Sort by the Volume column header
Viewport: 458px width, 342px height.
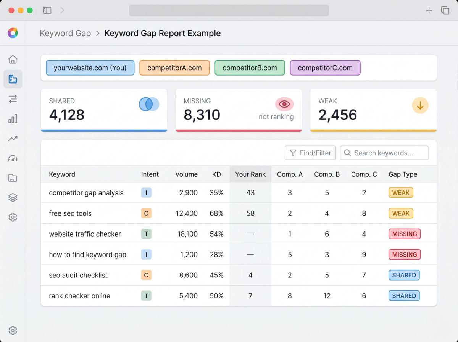[x=186, y=174]
